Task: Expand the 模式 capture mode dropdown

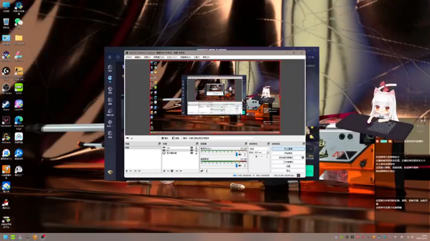Action: pos(221,138)
